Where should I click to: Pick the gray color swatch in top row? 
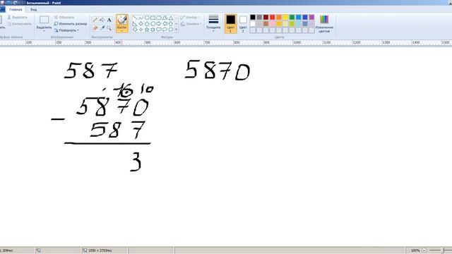point(259,17)
